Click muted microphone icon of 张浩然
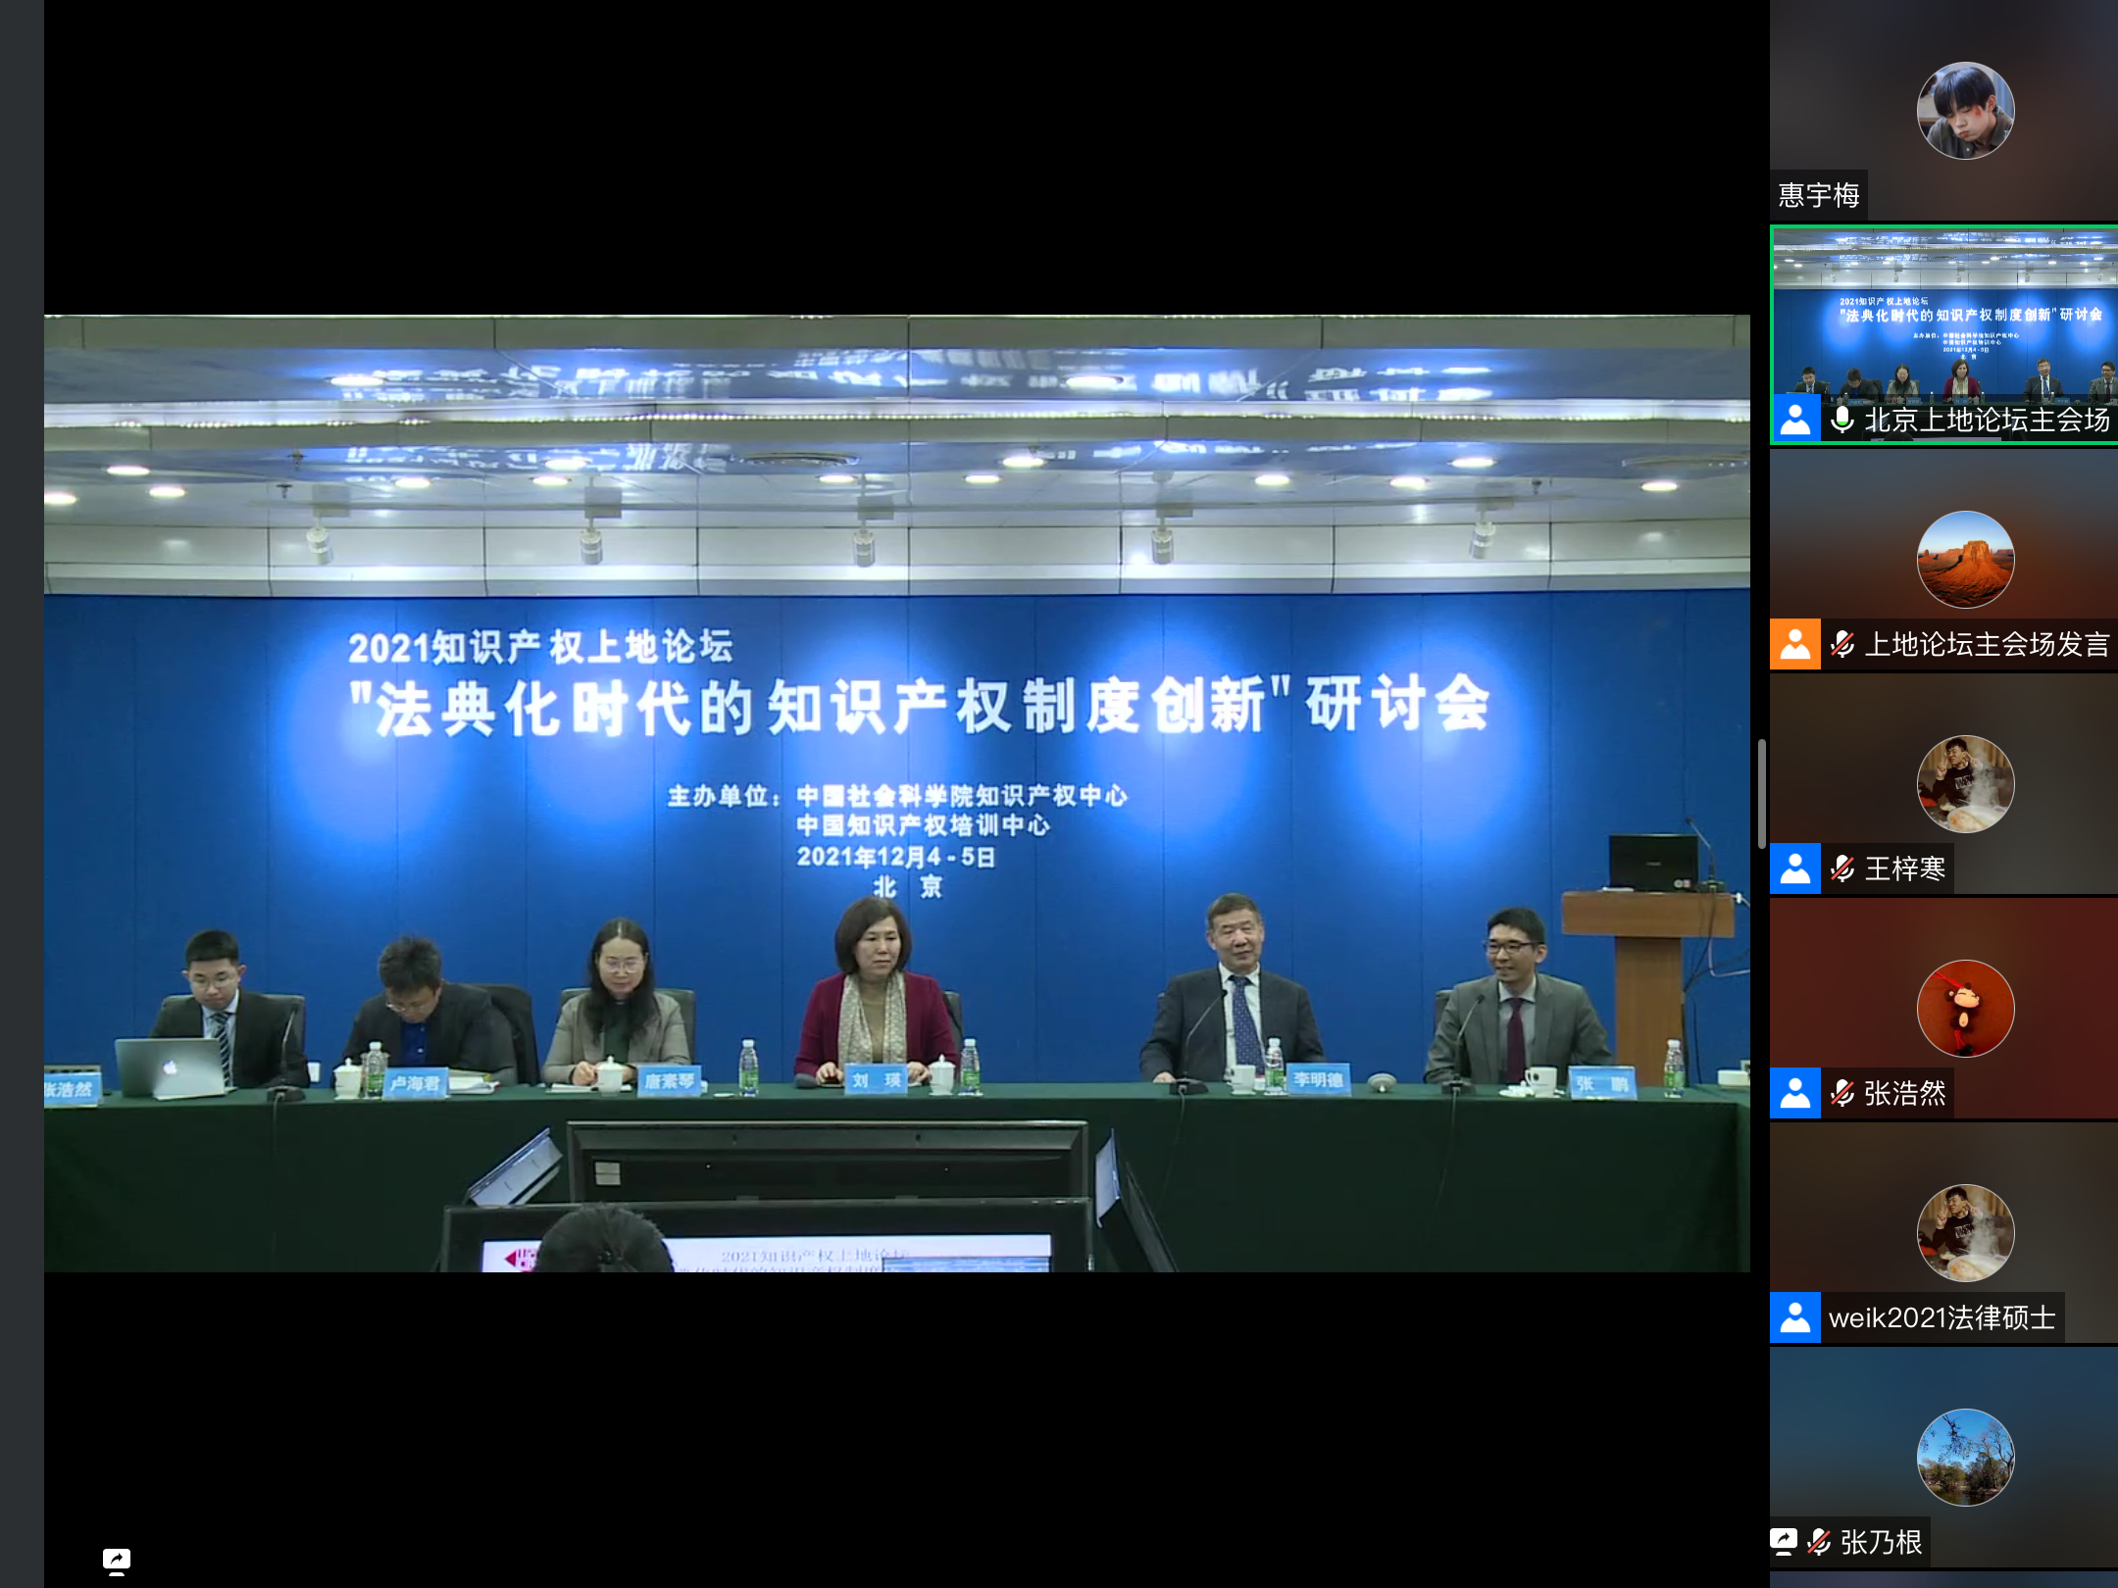 pos(1841,1093)
